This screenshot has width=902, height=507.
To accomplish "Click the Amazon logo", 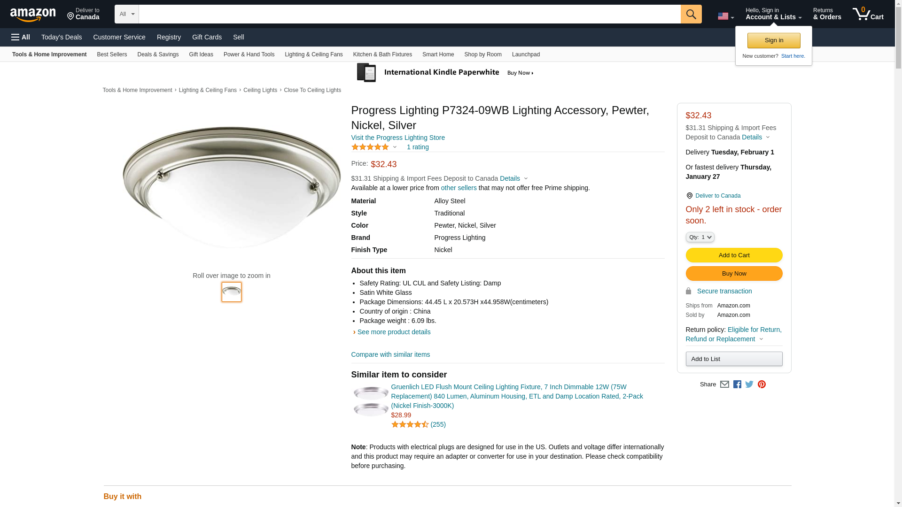I will point(33,15).
